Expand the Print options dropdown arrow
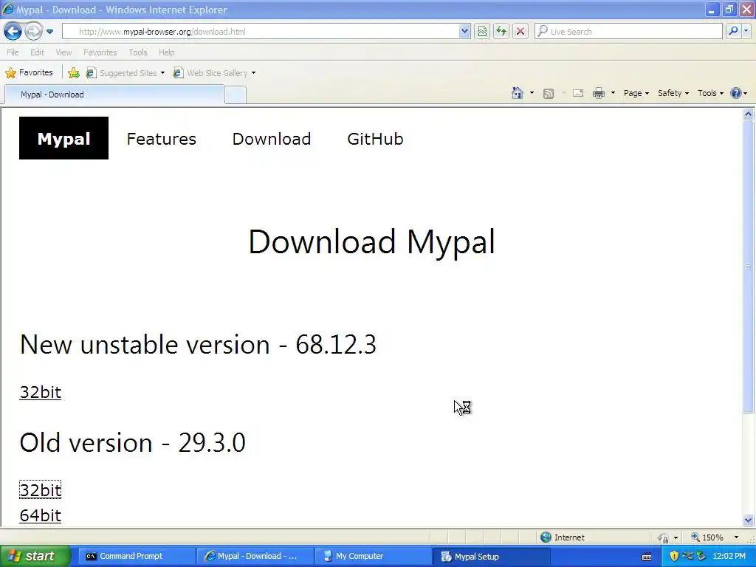The width and height of the screenshot is (756, 567). (x=613, y=93)
